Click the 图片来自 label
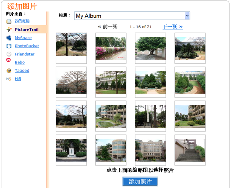Screen dimensions: 230x188 coord(16,14)
